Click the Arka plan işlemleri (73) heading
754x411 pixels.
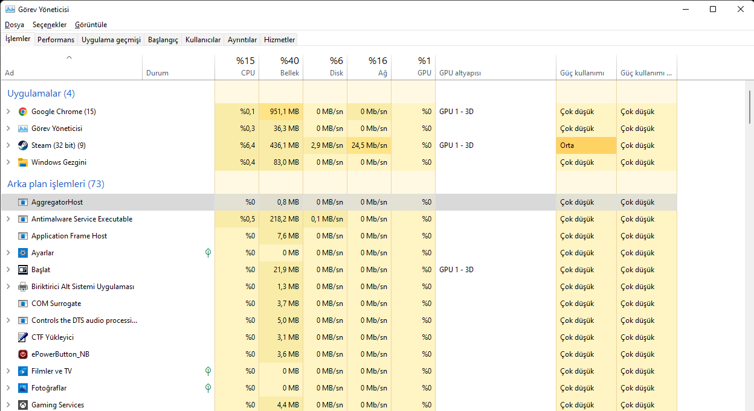point(56,184)
